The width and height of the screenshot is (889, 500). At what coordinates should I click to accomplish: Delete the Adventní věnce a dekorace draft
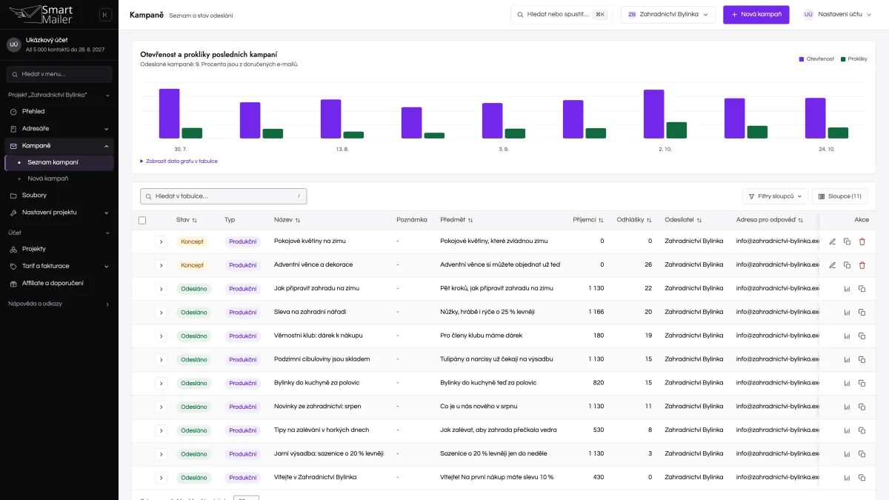862,265
